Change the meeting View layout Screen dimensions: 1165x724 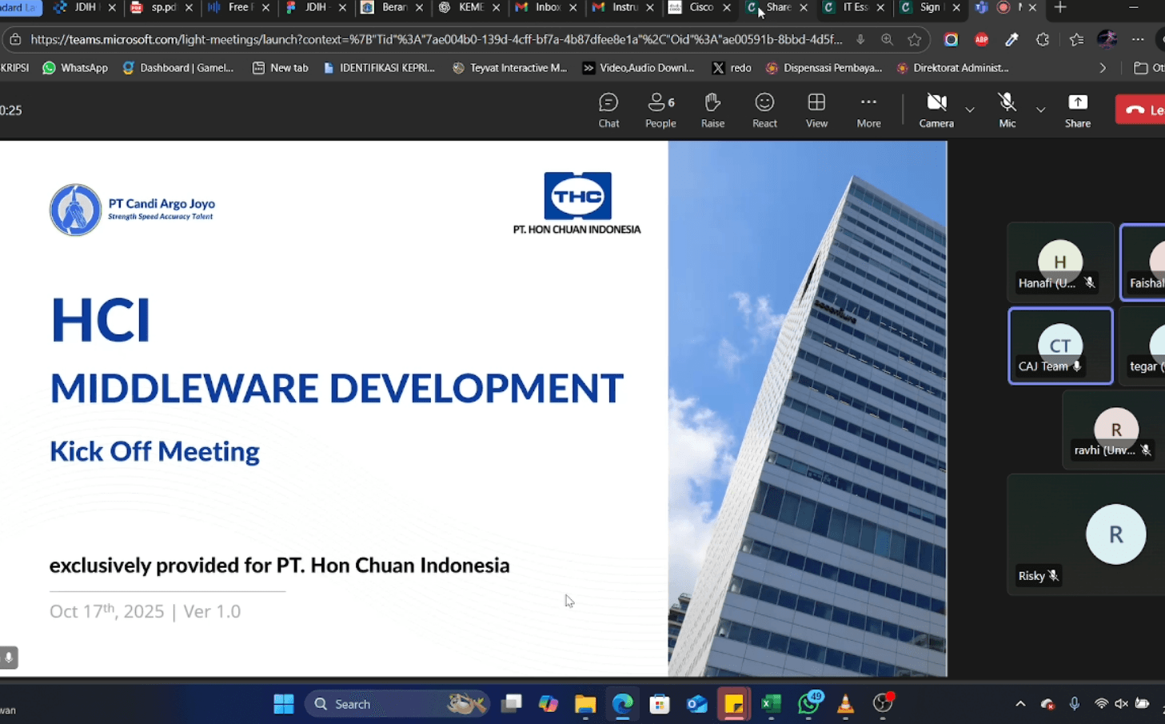(816, 110)
